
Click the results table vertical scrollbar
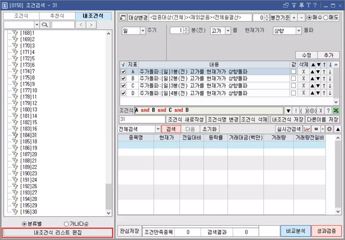click(338, 174)
